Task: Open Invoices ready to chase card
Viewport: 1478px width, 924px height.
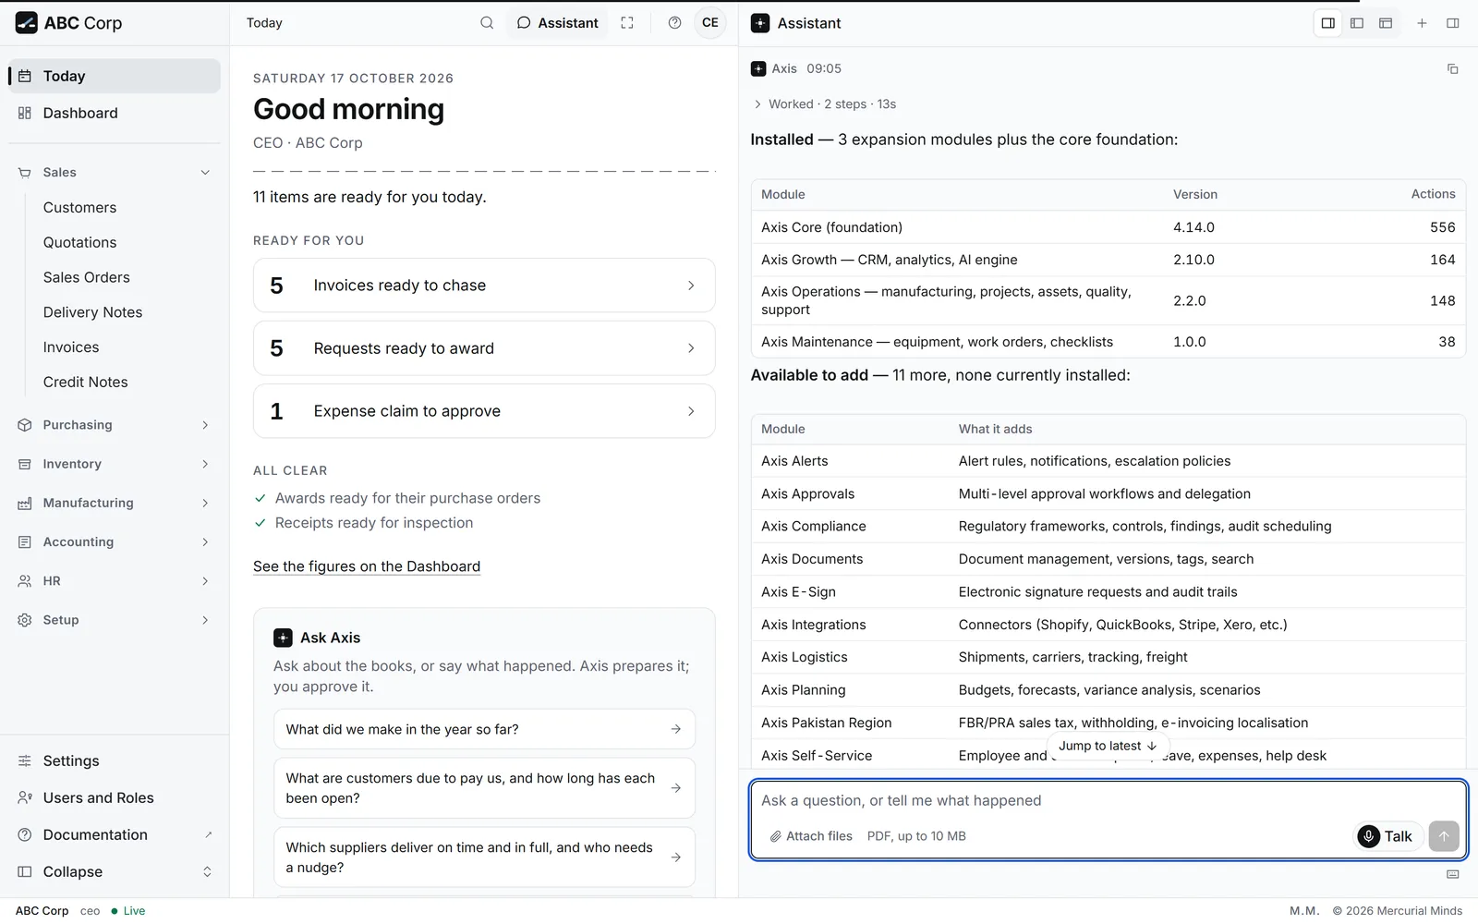Action: [484, 286]
